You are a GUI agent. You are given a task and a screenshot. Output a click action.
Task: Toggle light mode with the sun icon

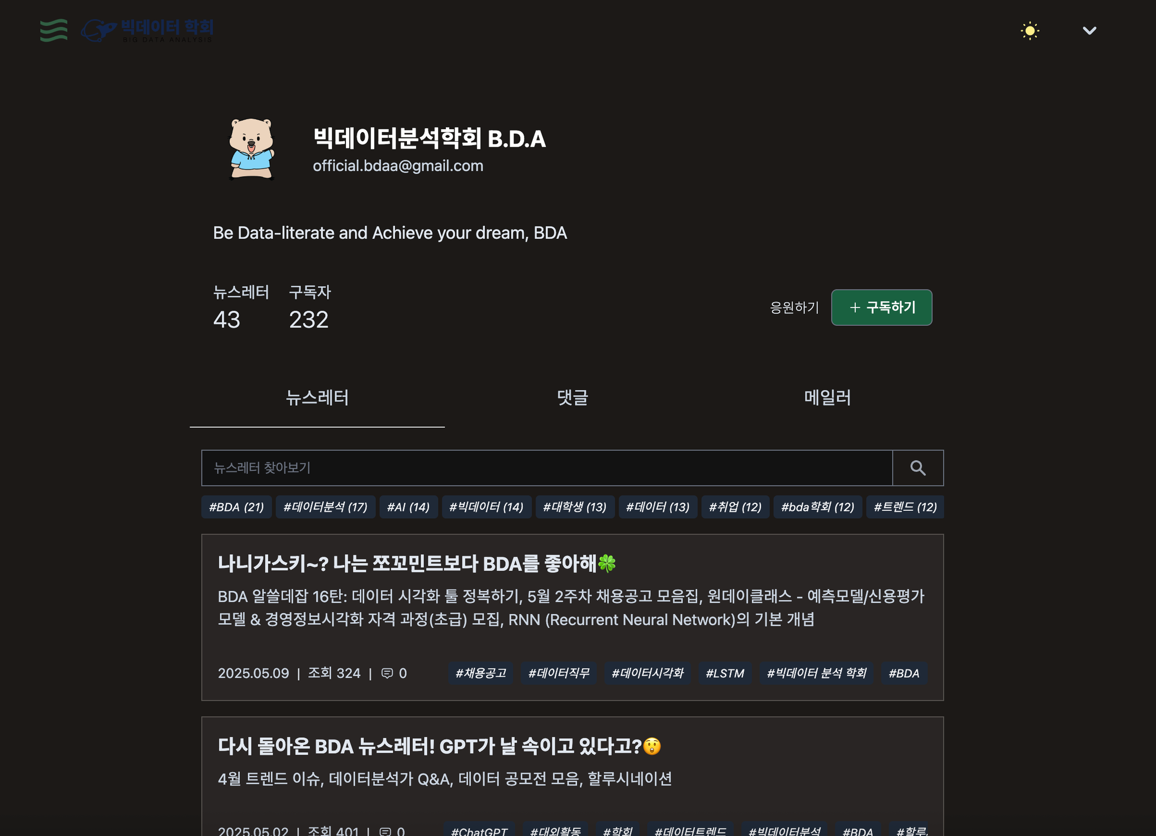click(x=1030, y=30)
